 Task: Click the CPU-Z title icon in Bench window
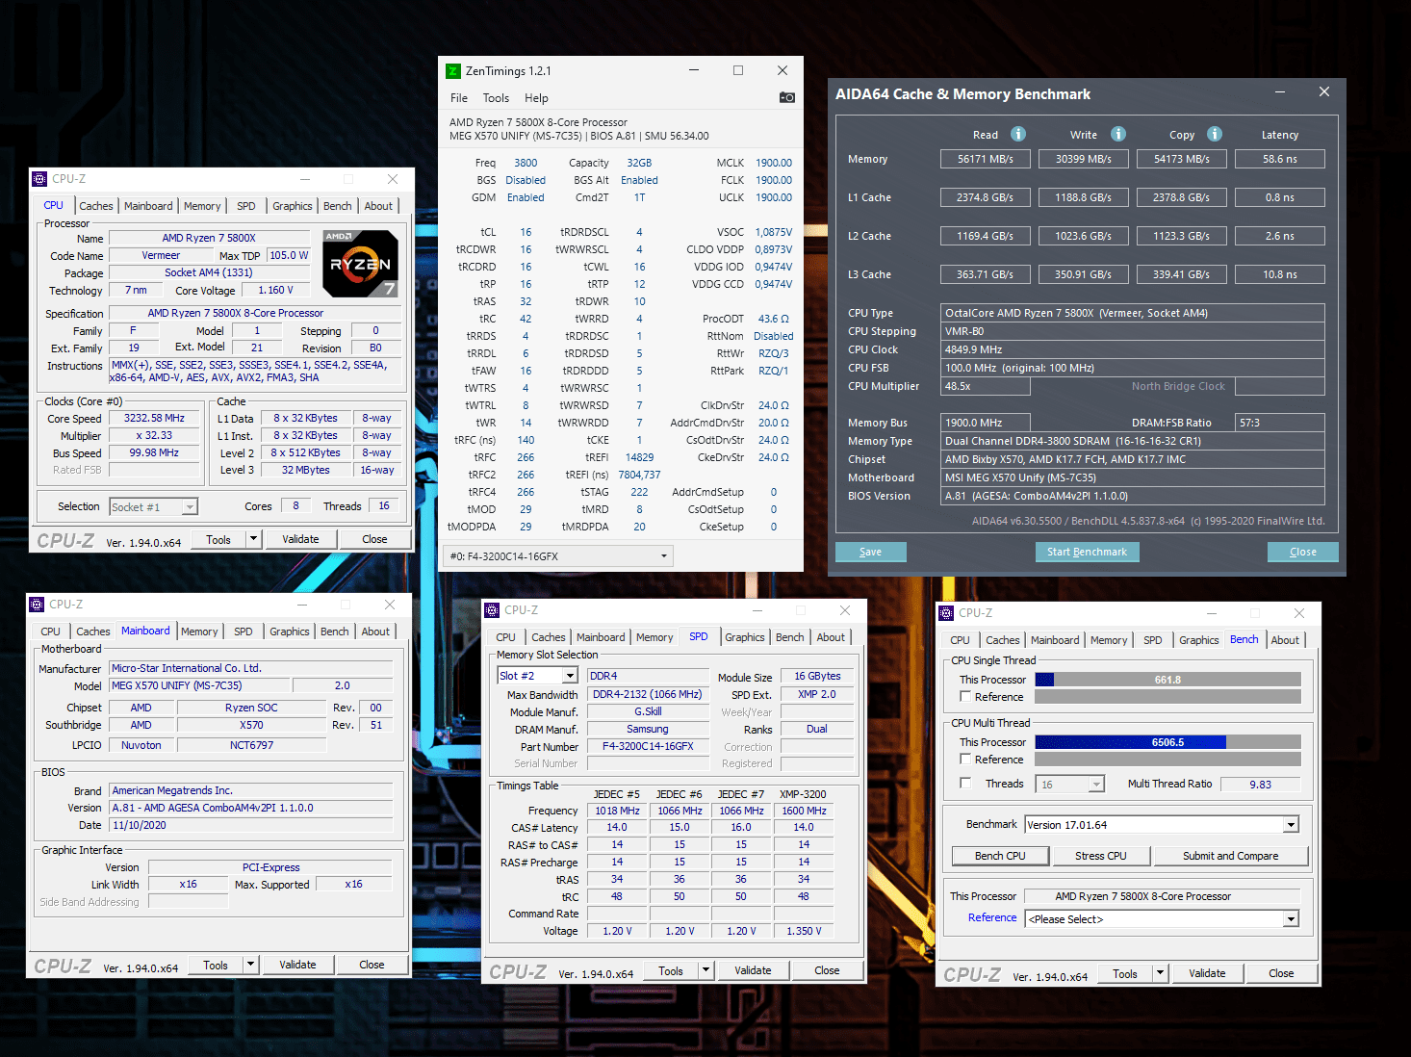pos(946,613)
